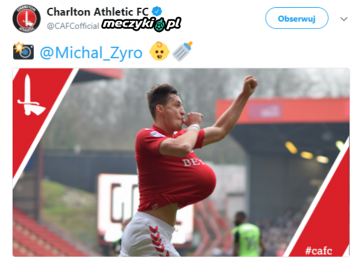The image size is (361, 262).
Task: Follow account with the Obserwuj button
Action: 297,18
